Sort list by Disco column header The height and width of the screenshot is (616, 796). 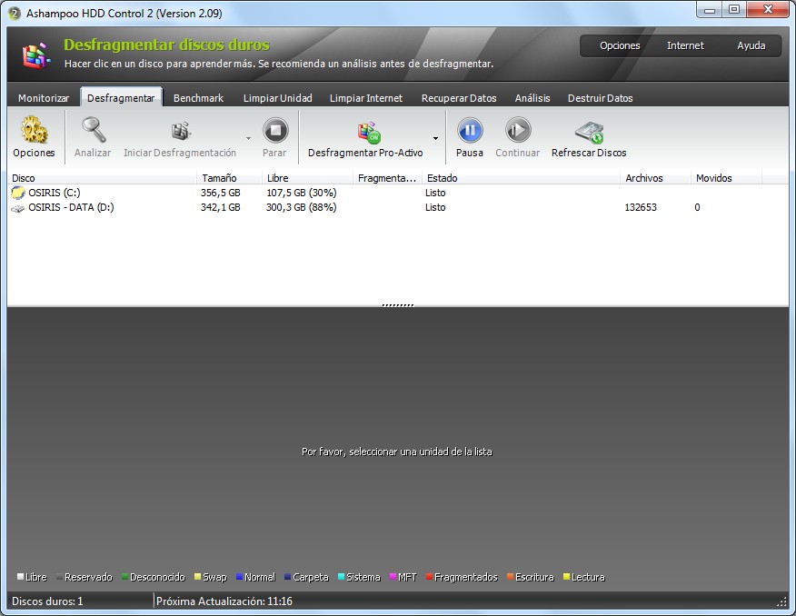[102, 178]
